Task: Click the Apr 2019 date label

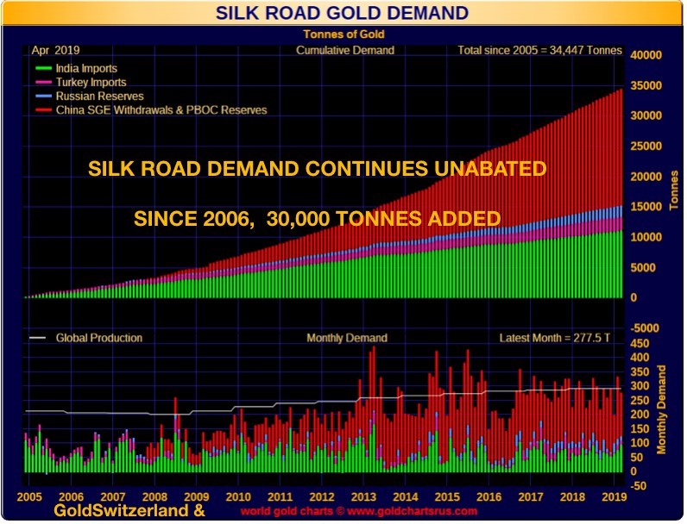Action: (54, 50)
